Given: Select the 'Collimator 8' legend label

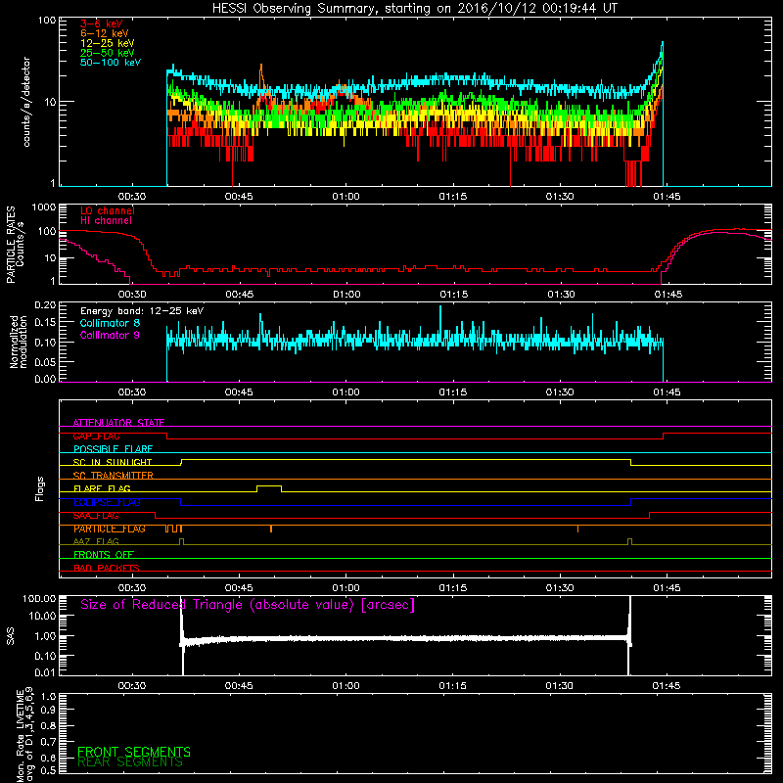Looking at the screenshot, I should tap(110, 323).
